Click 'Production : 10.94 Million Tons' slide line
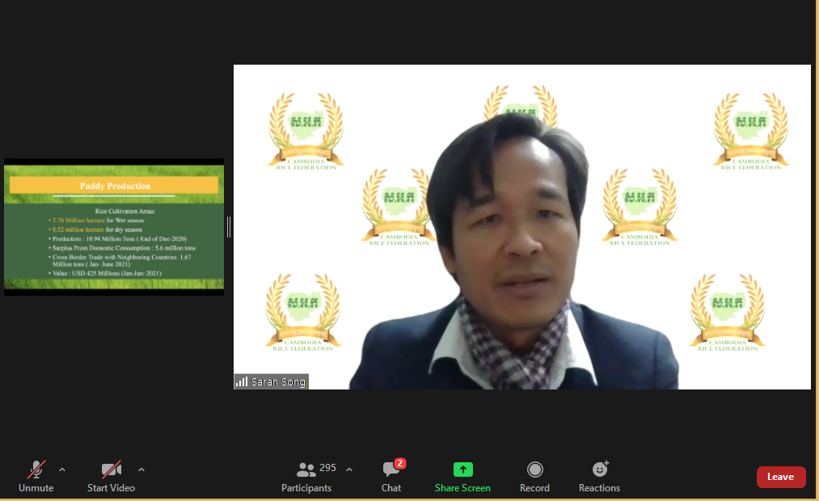The image size is (819, 501). point(117,238)
